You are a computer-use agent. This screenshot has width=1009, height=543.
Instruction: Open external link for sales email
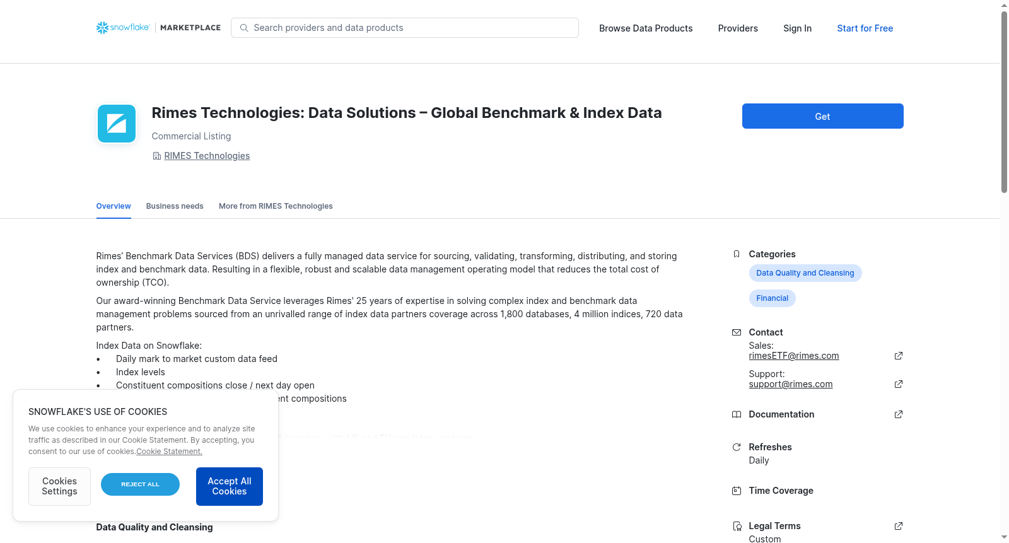[x=899, y=356]
